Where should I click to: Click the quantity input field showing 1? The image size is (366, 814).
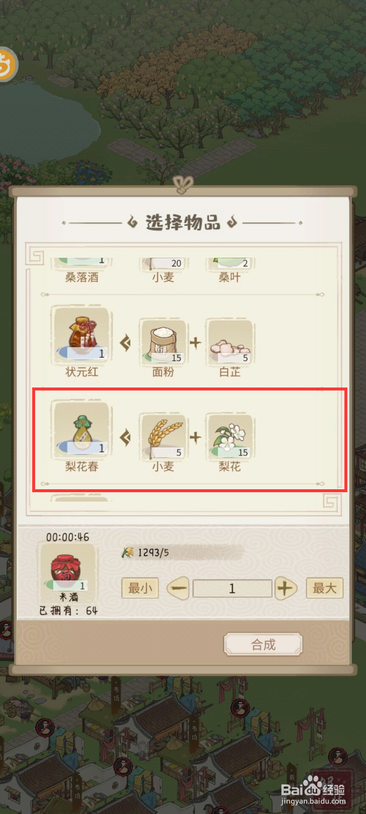click(232, 588)
